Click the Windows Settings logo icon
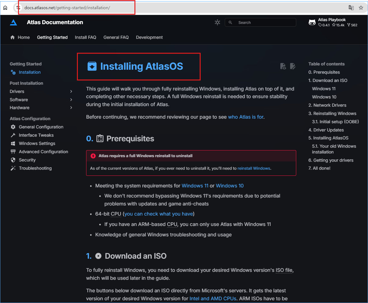Screen dimensions: 368x303 point(13,143)
